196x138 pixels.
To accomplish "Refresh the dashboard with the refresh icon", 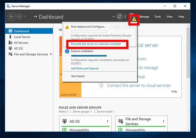I will pos(119,17).
